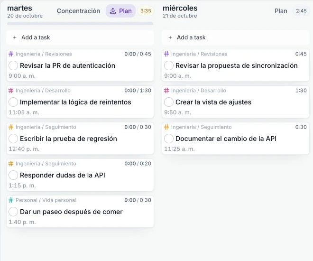Open the task title Responder dudas de la API
Image resolution: width=313 pixels, height=261 pixels.
pos(63,175)
